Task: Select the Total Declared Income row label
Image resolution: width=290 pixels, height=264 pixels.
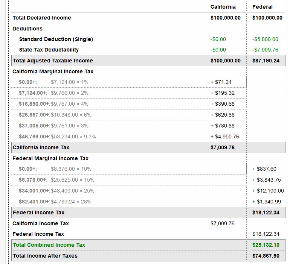Action: [x=42, y=18]
